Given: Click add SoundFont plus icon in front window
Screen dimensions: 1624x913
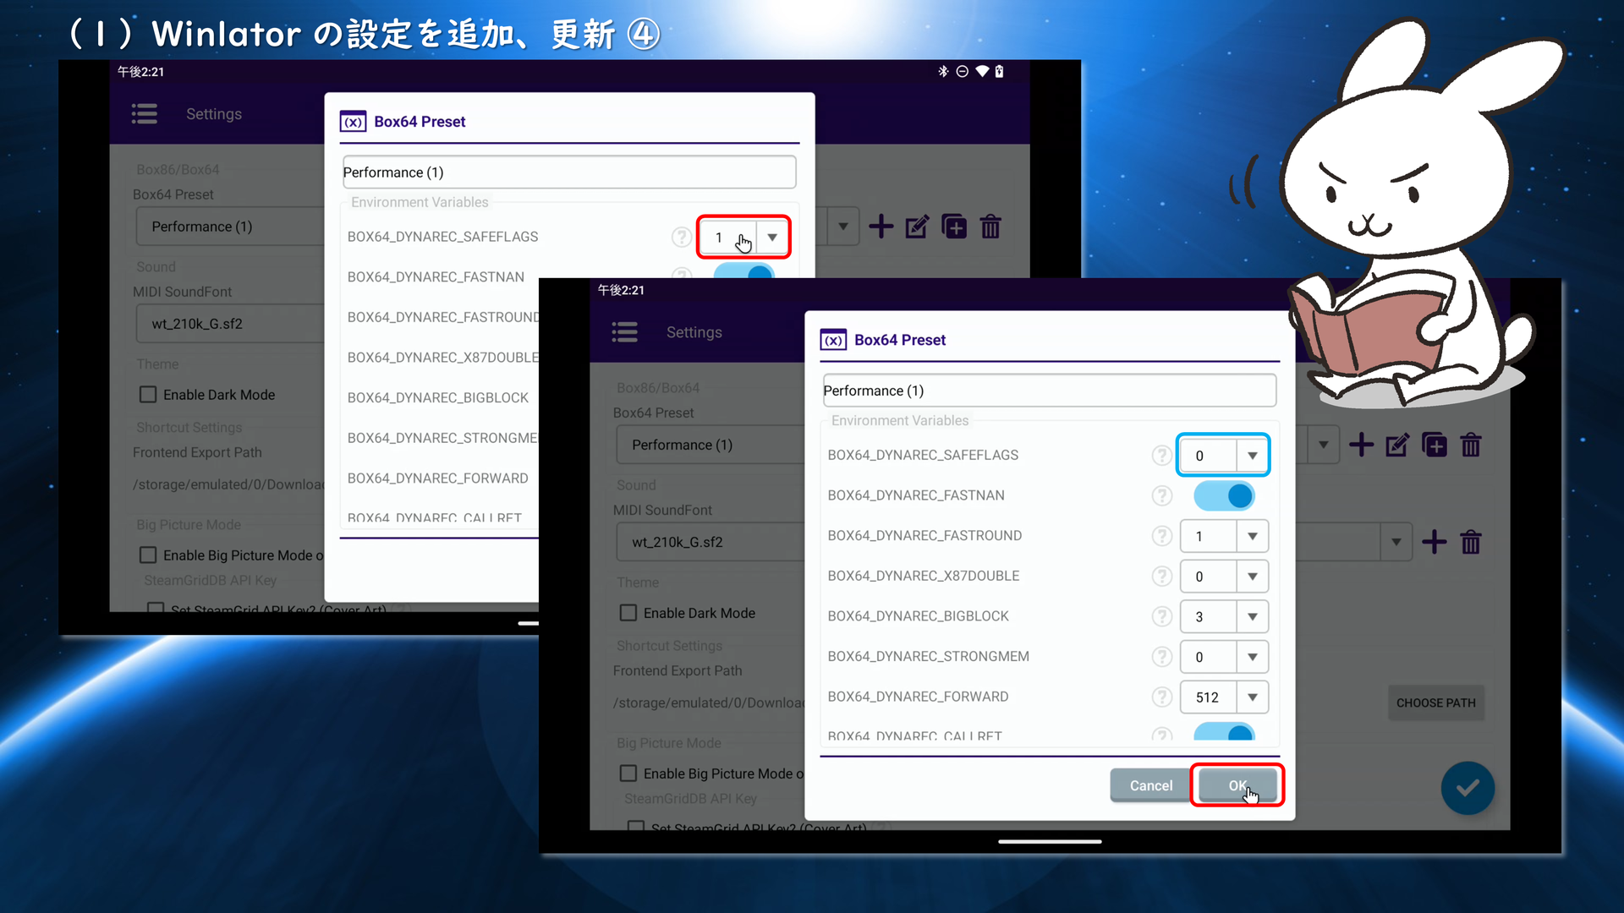Looking at the screenshot, I should [x=1434, y=542].
